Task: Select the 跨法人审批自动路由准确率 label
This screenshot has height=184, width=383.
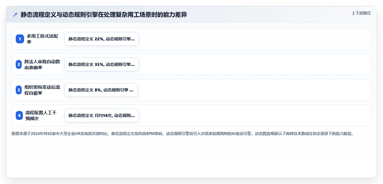Action: (42, 64)
